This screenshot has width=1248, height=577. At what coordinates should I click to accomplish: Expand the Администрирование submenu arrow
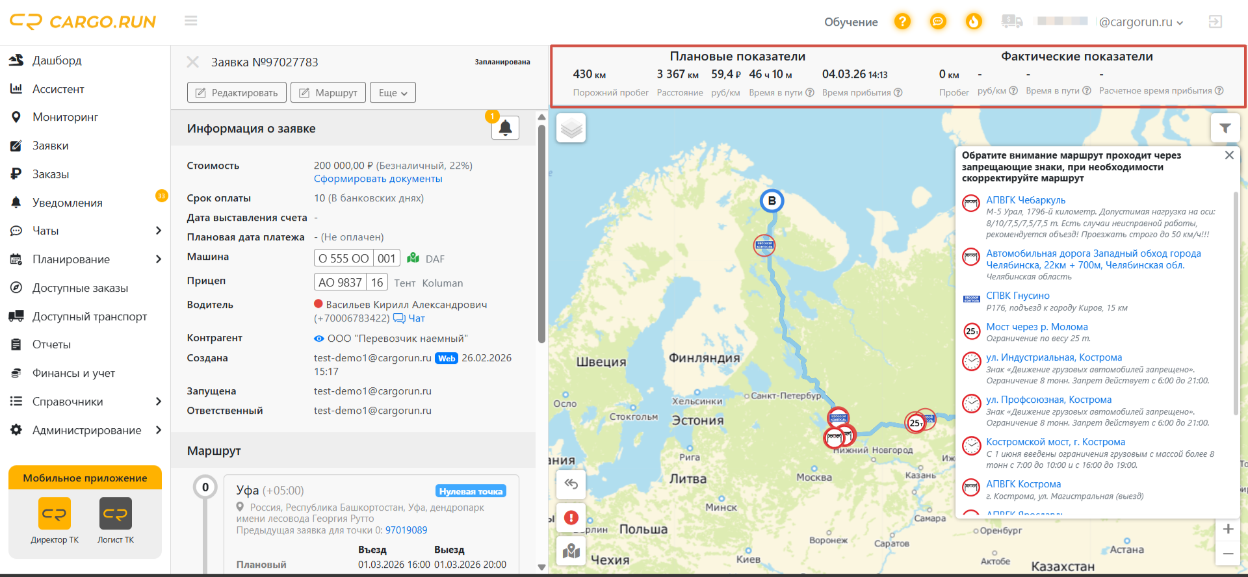point(159,430)
